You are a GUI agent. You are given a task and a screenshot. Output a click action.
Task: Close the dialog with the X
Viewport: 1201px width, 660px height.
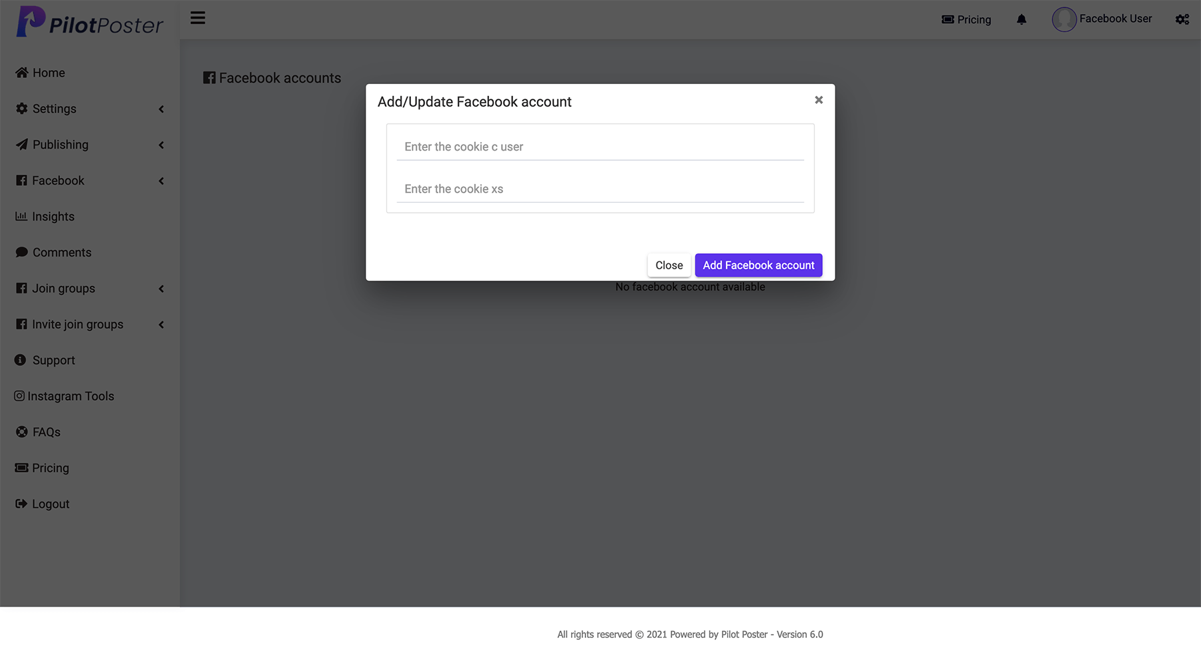click(x=819, y=100)
